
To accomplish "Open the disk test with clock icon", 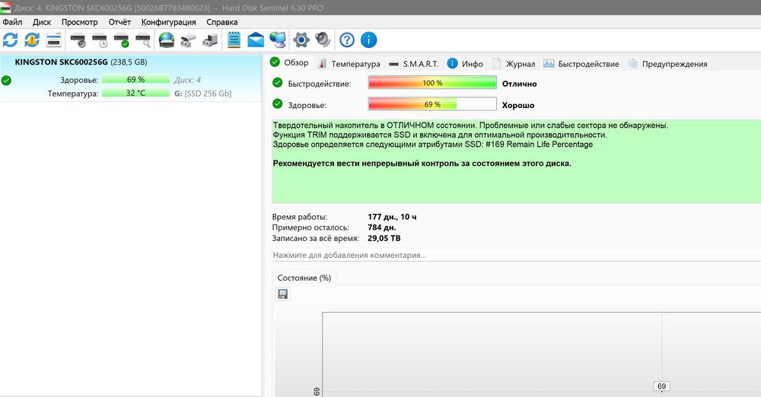I will pyautogui.click(x=100, y=40).
